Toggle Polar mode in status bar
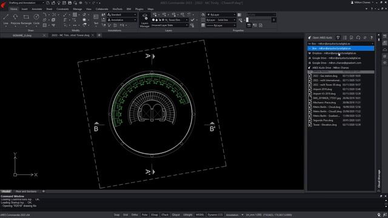The width and height of the screenshot is (388, 218). click(144, 215)
